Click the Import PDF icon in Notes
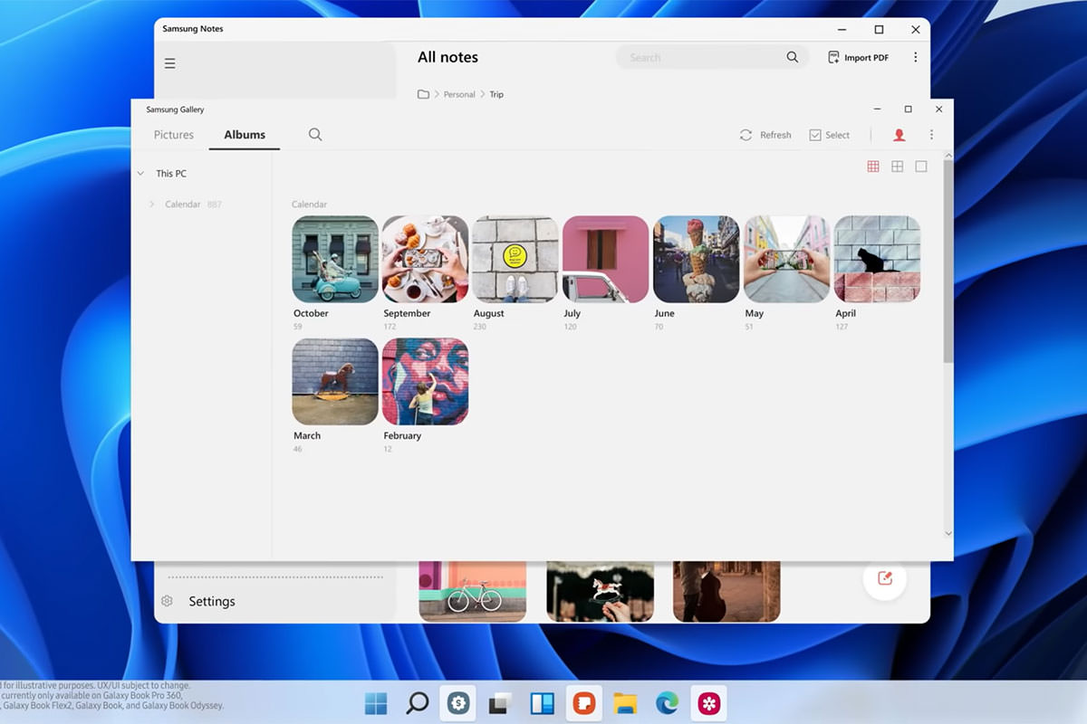 click(833, 57)
